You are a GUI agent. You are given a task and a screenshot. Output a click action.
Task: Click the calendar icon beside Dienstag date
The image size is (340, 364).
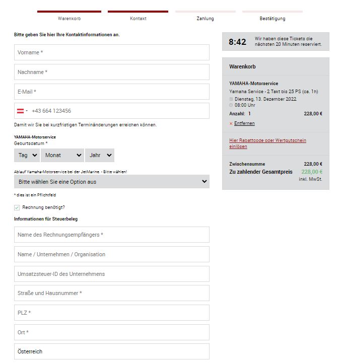pyautogui.click(x=231, y=99)
